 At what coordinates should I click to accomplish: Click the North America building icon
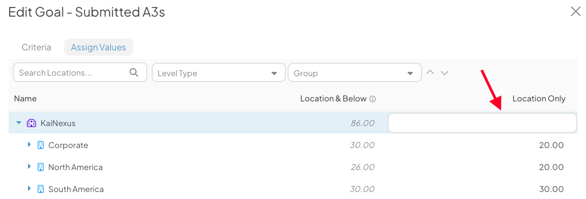(41, 167)
